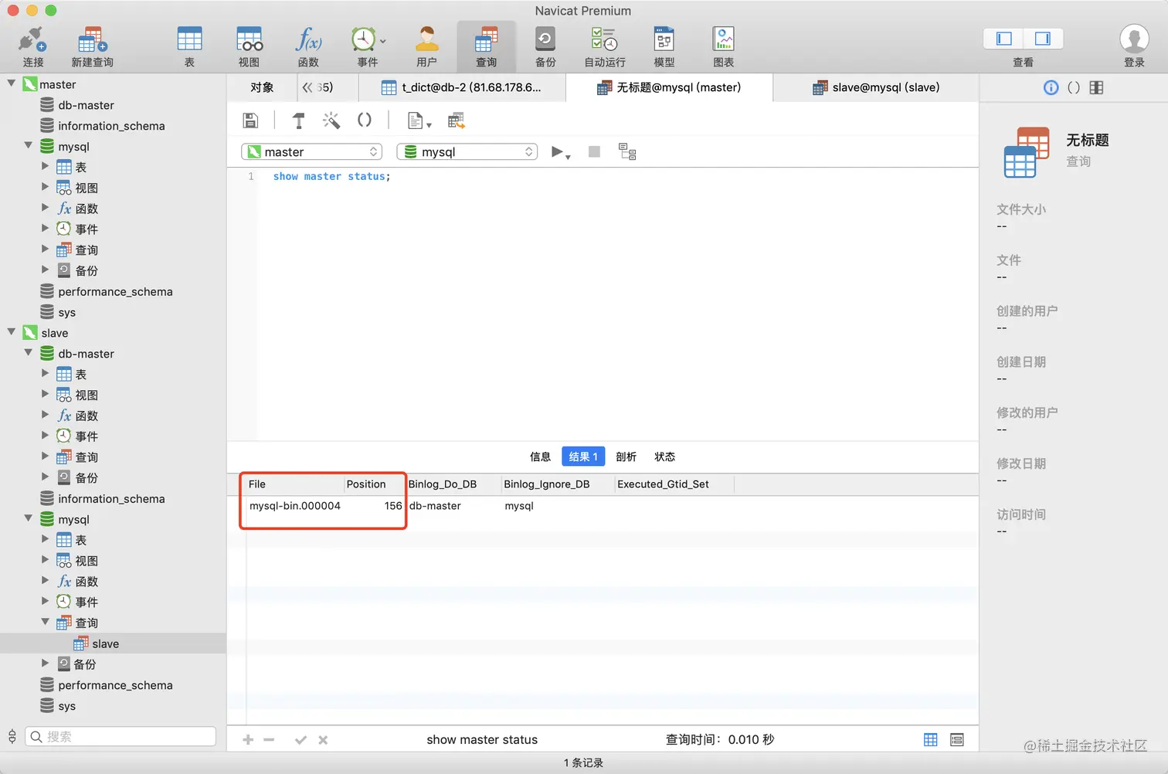Switch to the 无标题@mysql (master) tab
The height and width of the screenshot is (774, 1168).
tap(669, 87)
